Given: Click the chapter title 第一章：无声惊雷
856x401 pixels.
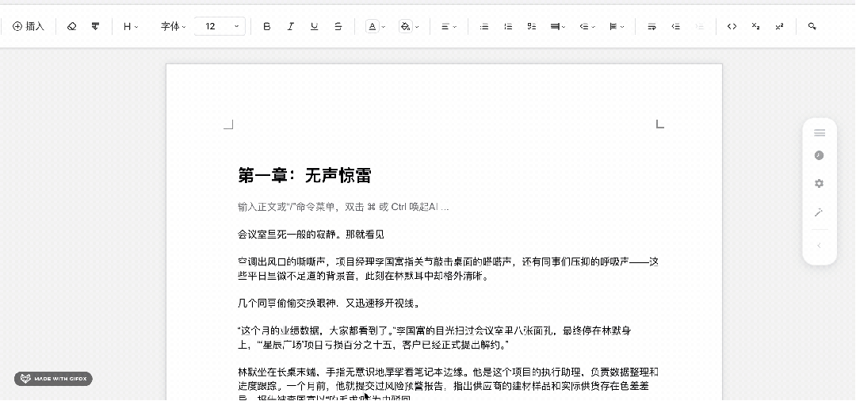Looking at the screenshot, I should tap(304, 176).
